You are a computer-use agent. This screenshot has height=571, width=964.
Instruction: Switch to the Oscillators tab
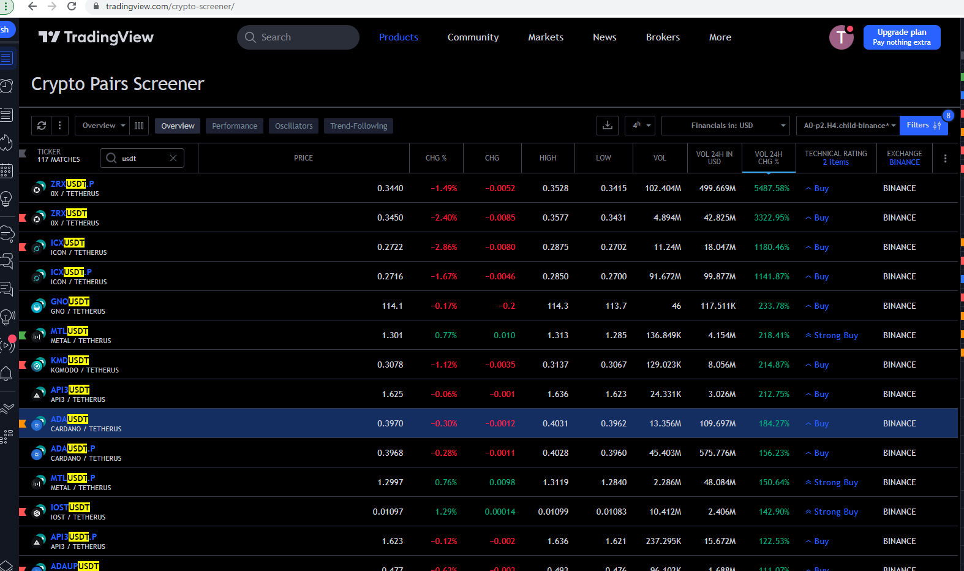point(293,126)
